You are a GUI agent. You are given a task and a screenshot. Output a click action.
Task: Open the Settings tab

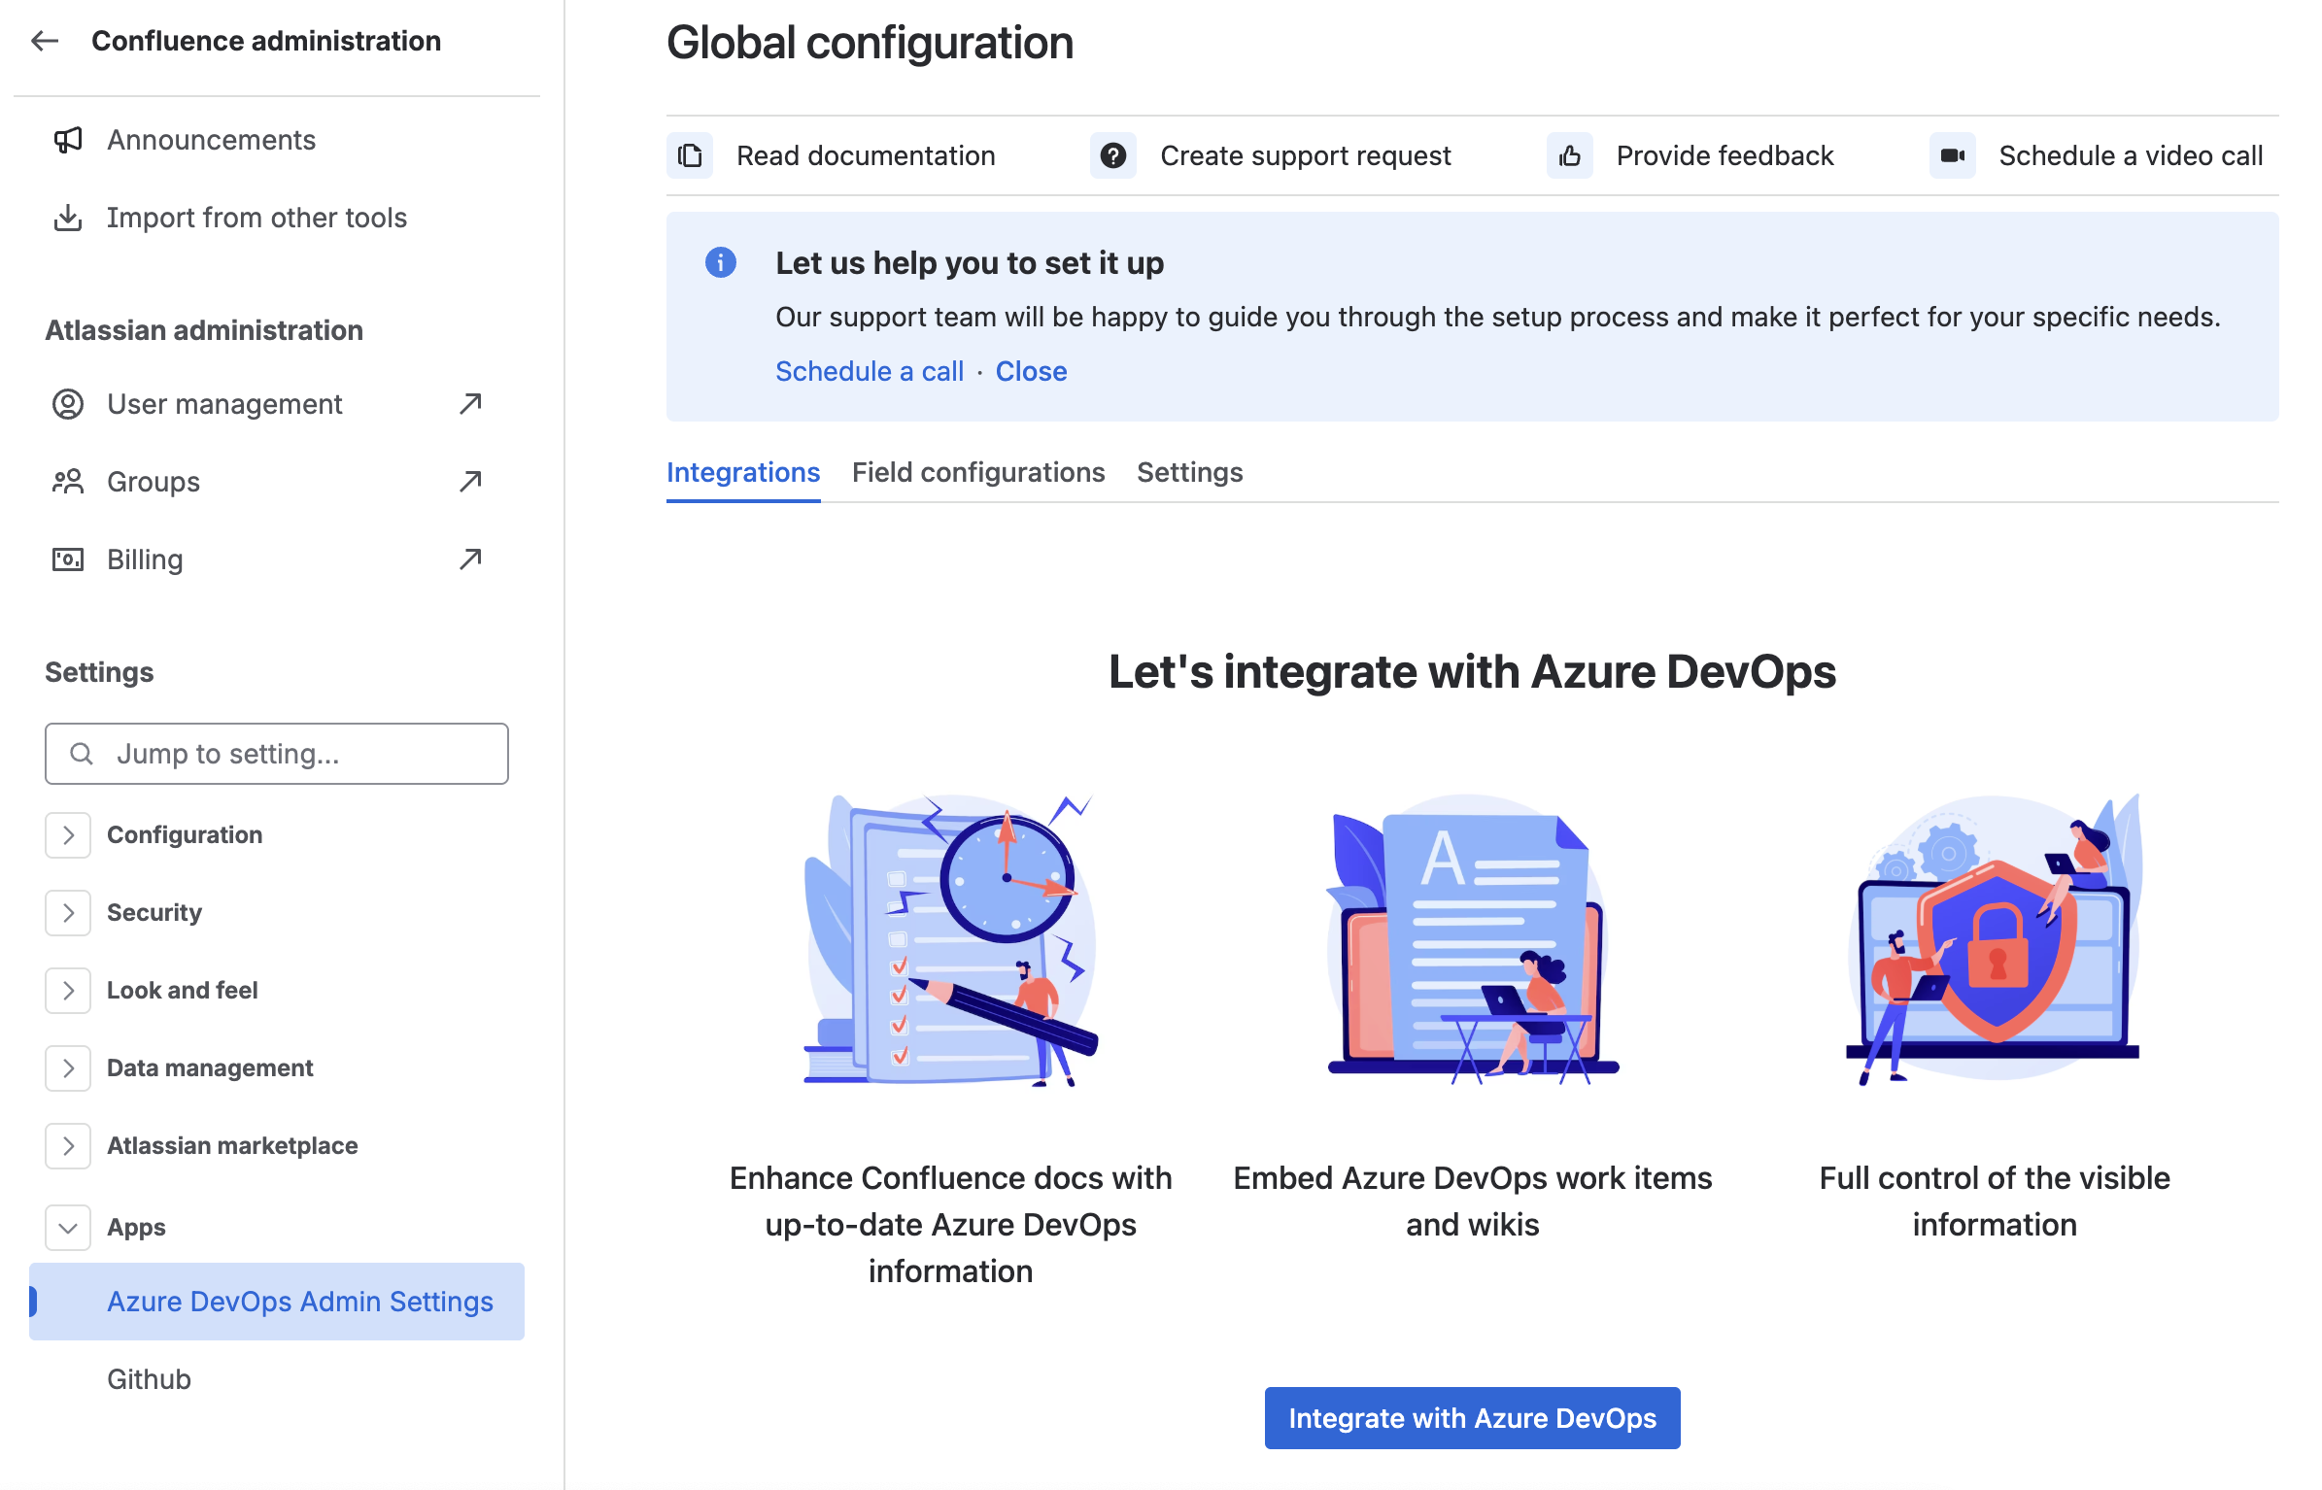tap(1190, 472)
